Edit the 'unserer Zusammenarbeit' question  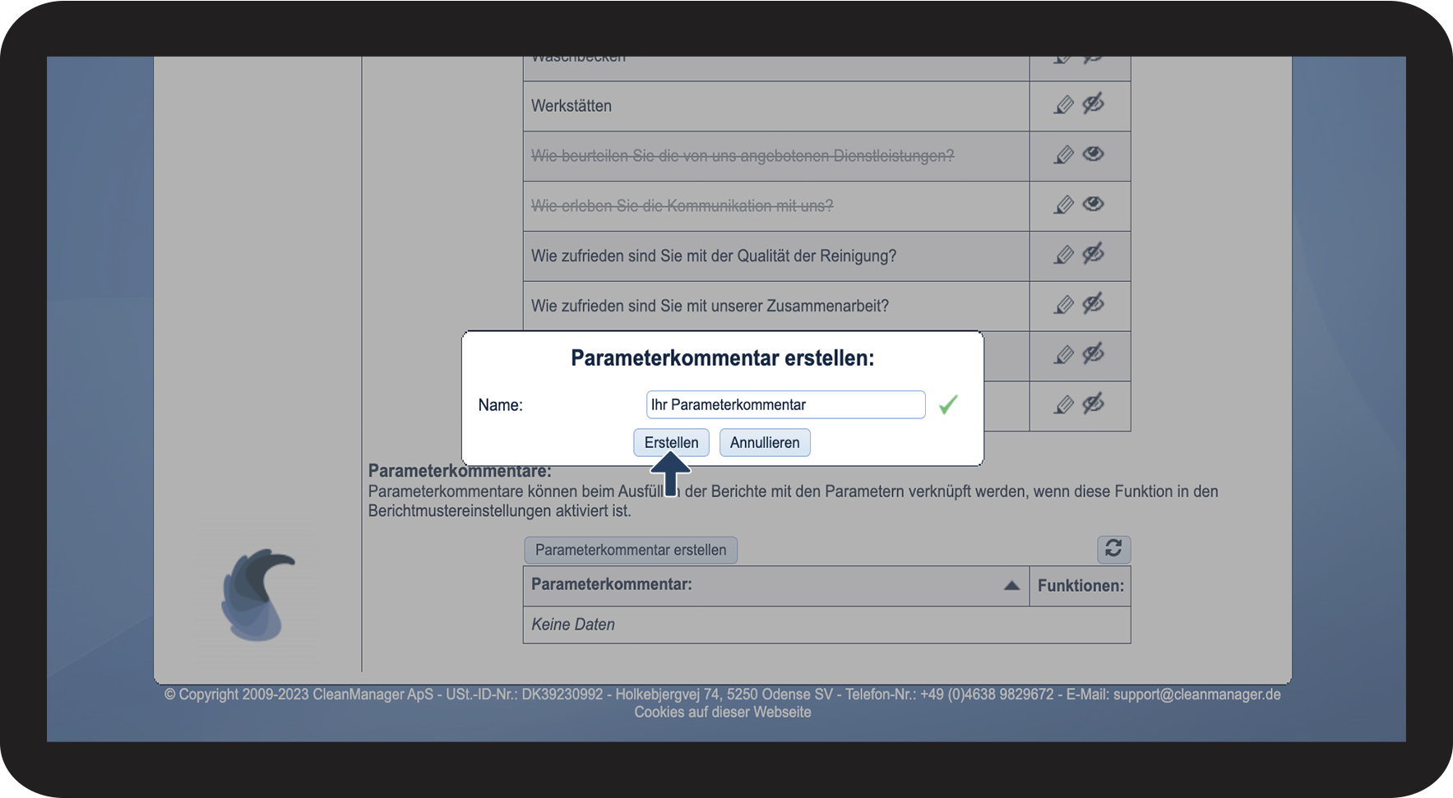pos(1063,306)
